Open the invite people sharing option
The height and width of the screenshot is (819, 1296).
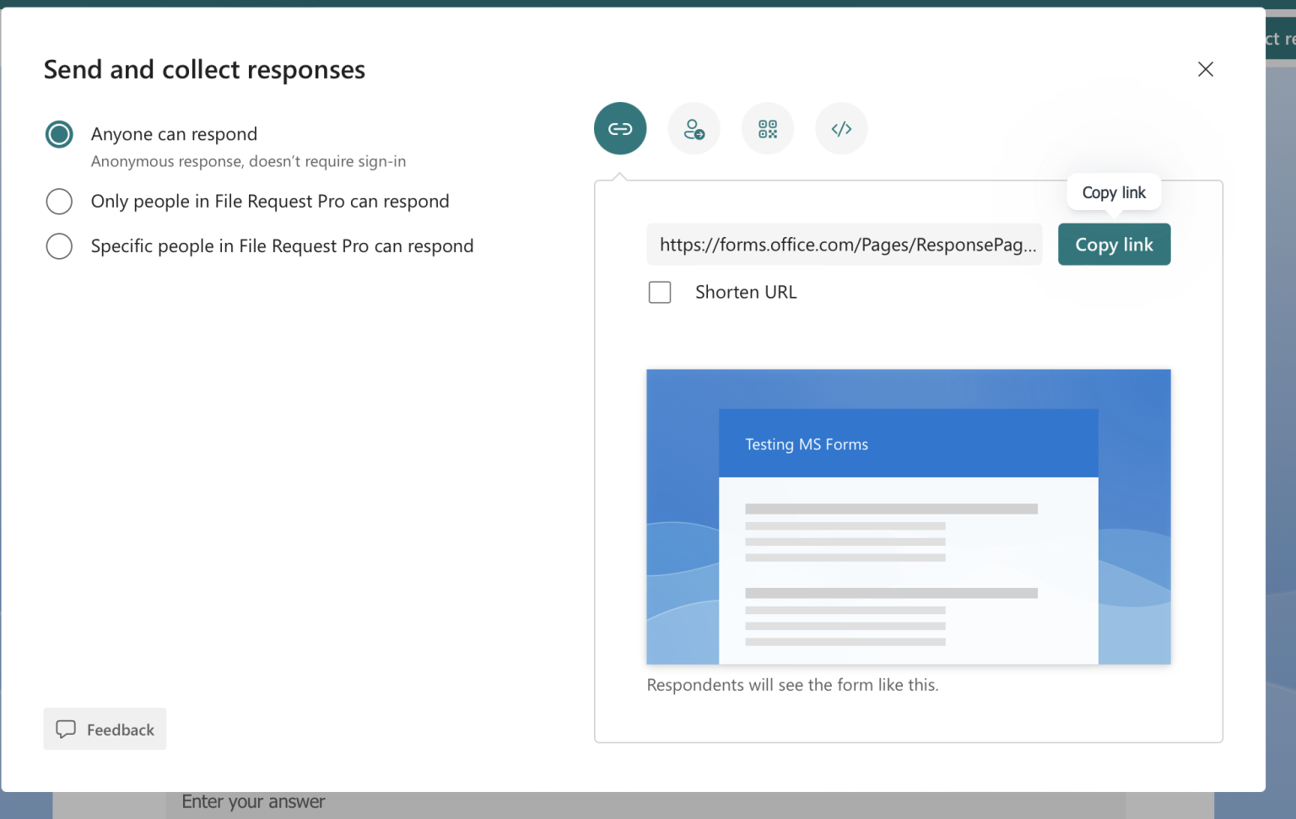[x=694, y=128]
